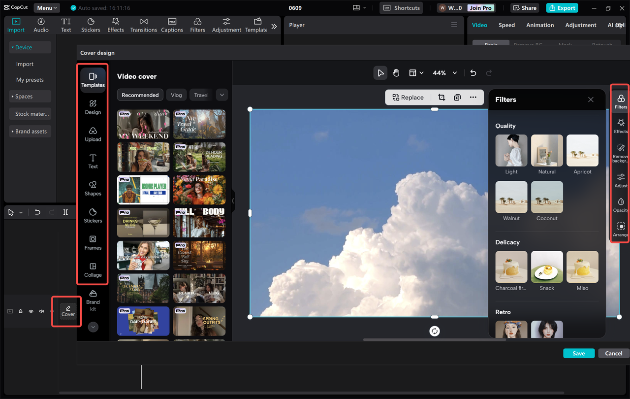
Task: Open the Arrange options panel
Action: [620, 228]
